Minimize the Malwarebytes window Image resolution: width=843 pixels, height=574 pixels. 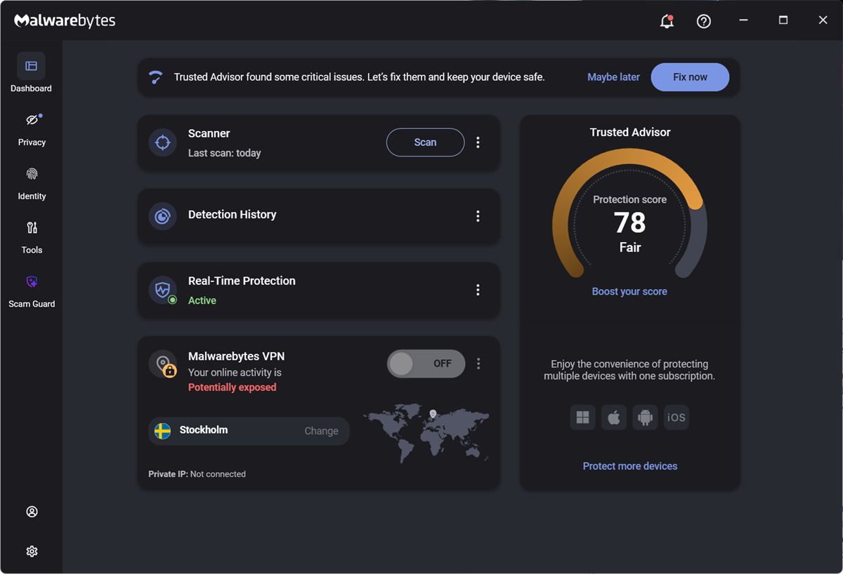743,20
